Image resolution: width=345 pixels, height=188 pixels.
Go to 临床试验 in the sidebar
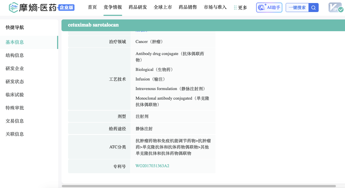pos(15,95)
